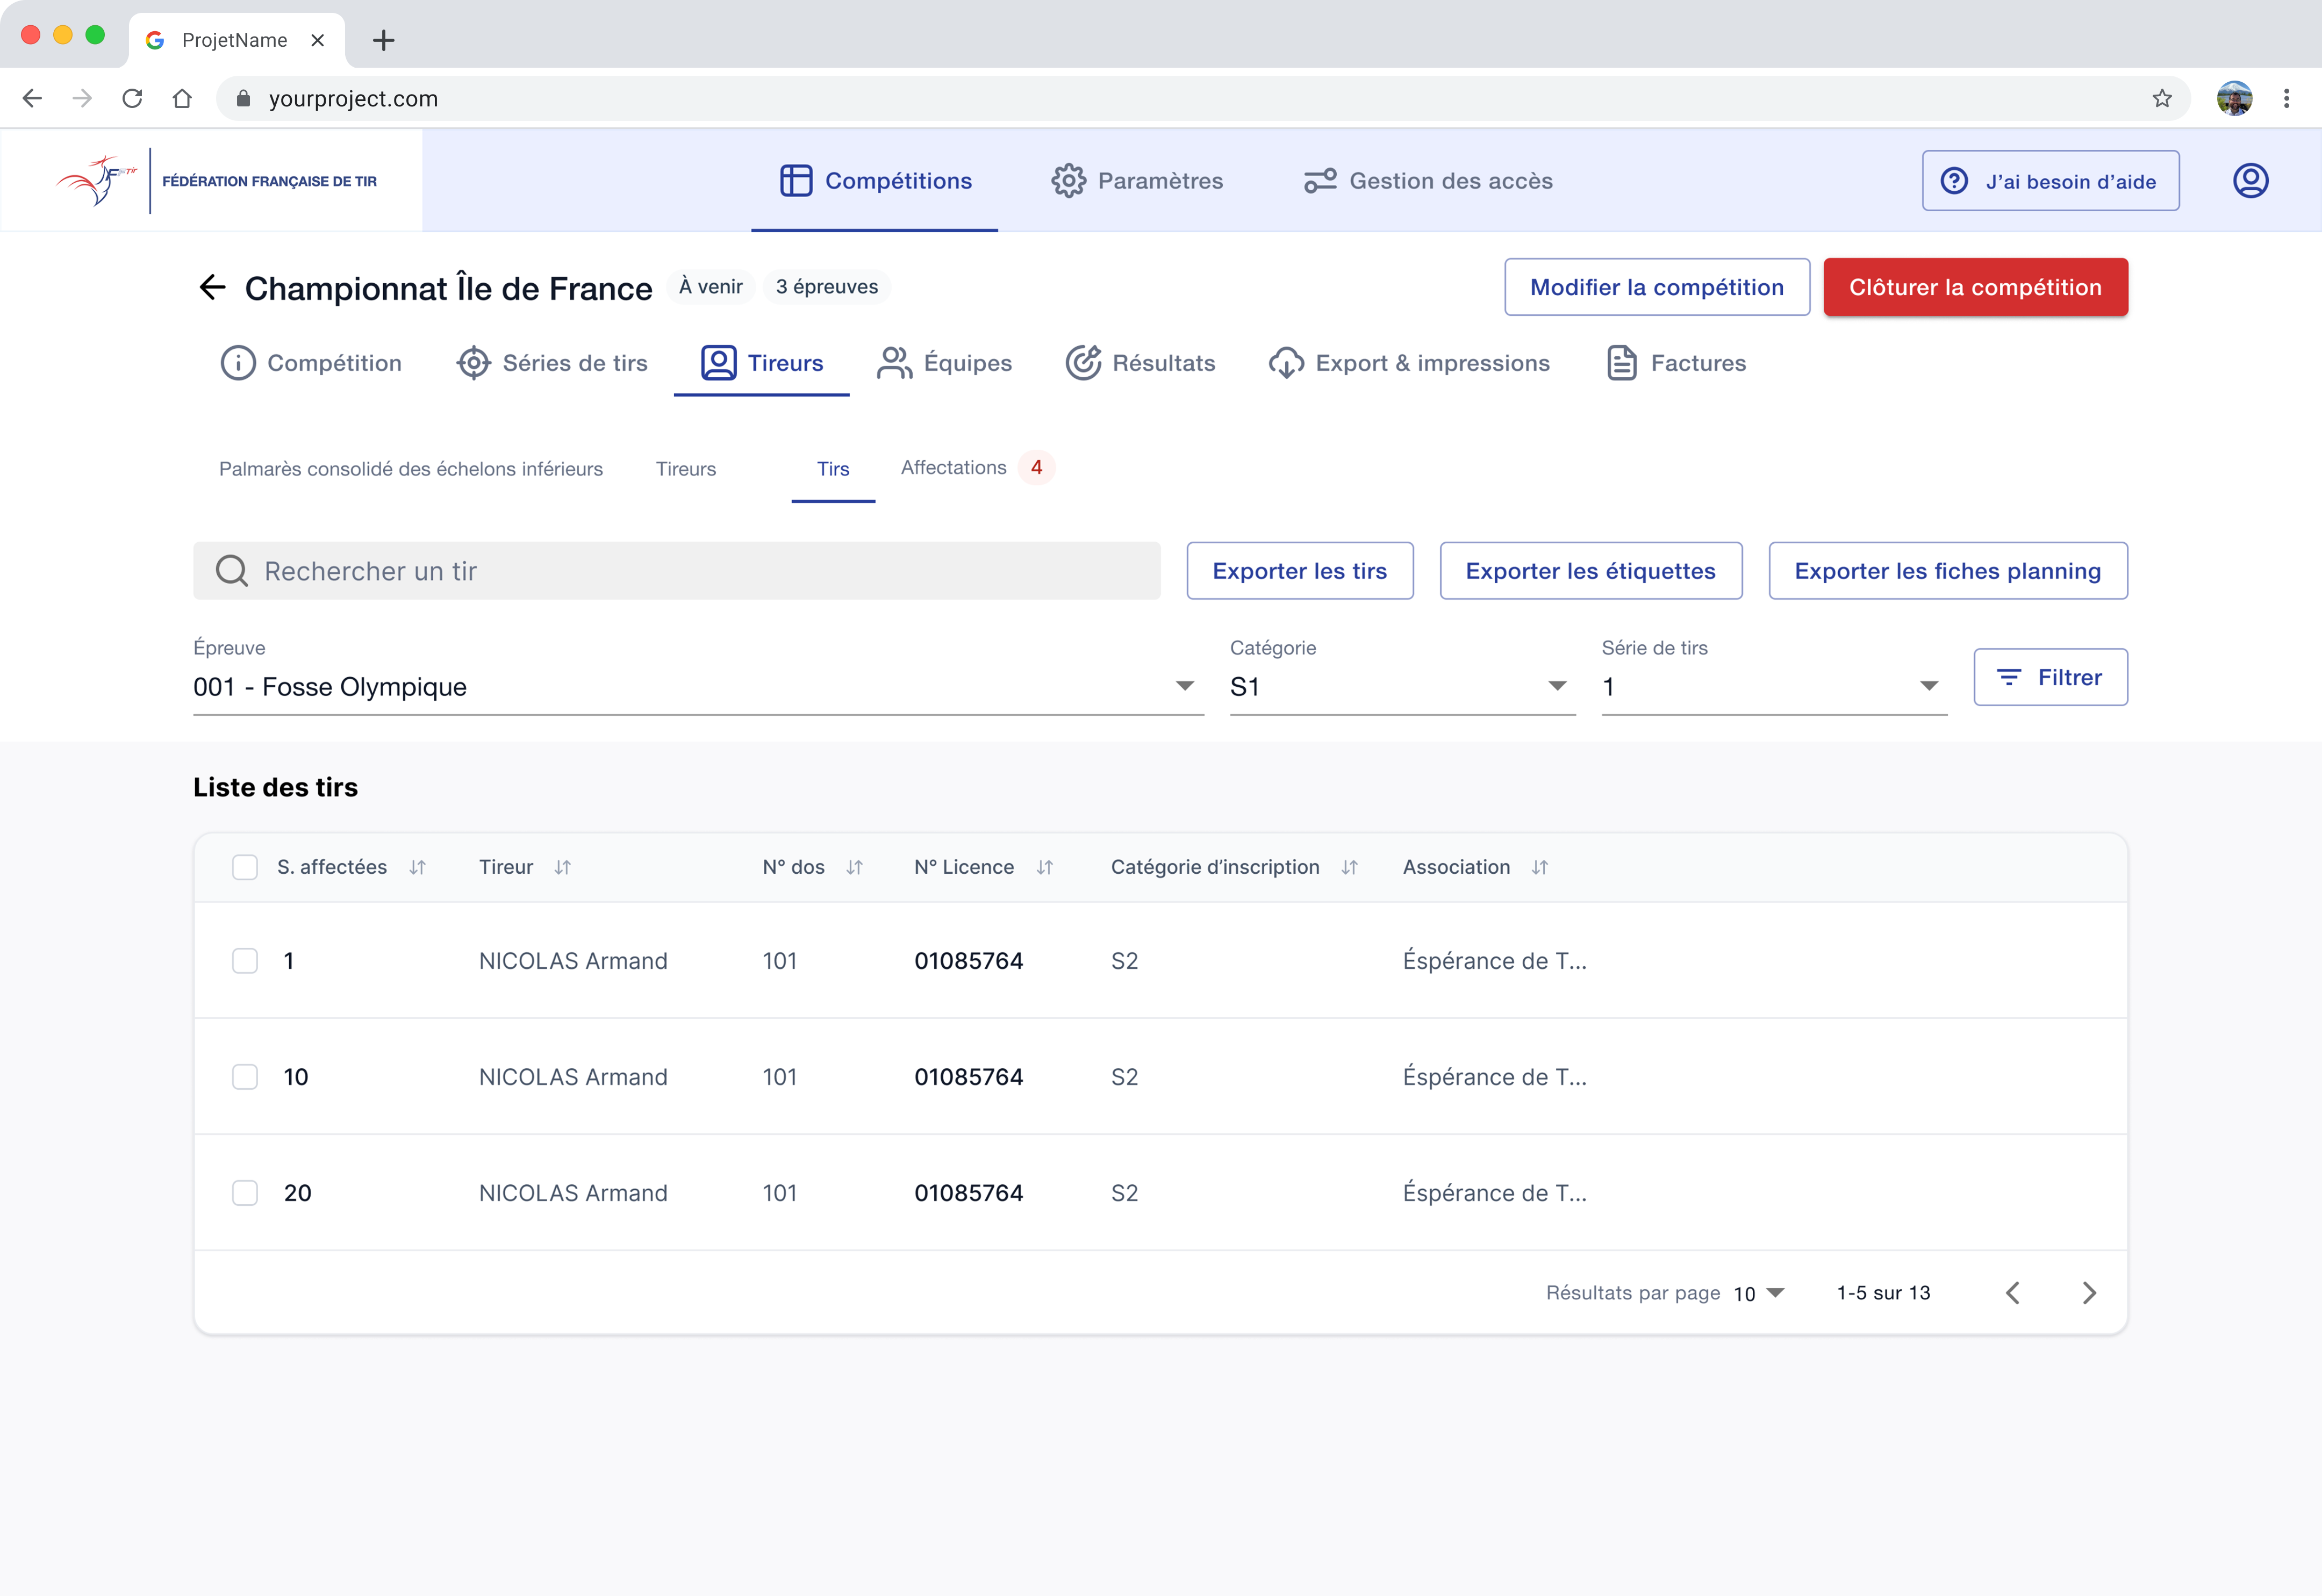Sort by Catégorie d'inscription column arrows
Image resolution: width=2322 pixels, height=1596 pixels.
[x=1349, y=867]
